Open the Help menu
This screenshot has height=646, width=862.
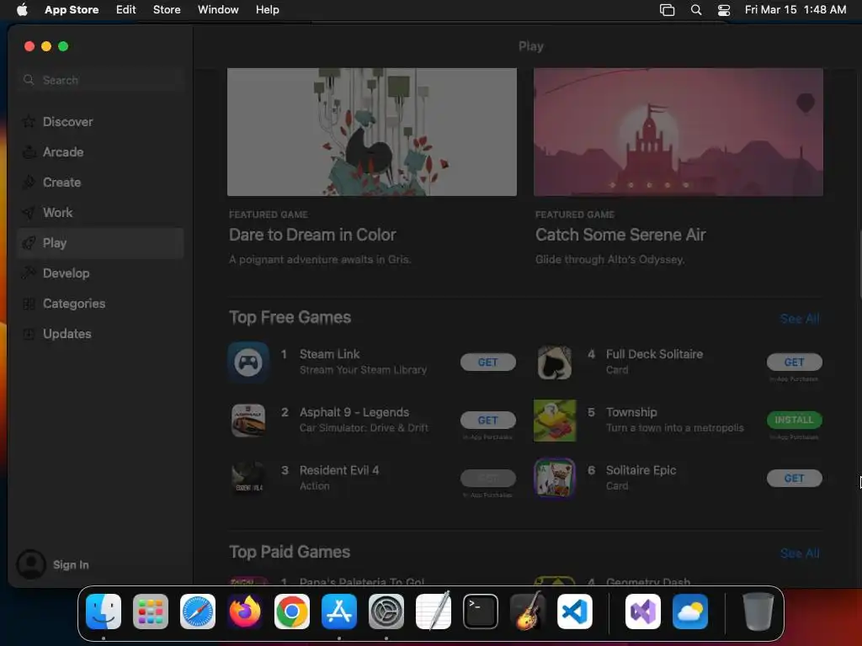(267, 9)
